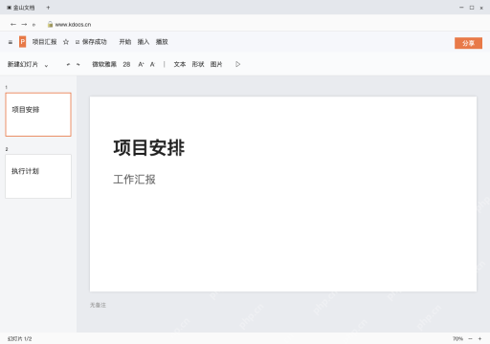Open the hamburger menu icon
This screenshot has height=344, width=490.
point(11,42)
